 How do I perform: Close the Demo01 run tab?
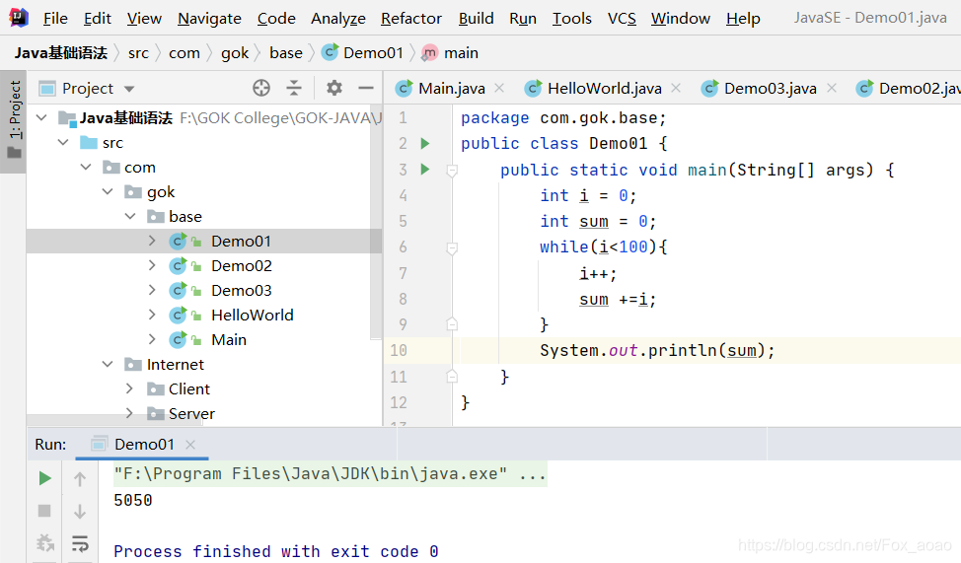190,444
